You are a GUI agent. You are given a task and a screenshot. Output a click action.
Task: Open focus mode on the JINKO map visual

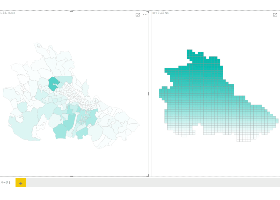138,15
